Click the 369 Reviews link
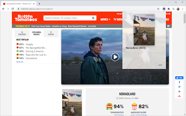The width and height of the screenshot is (186, 116). [119, 115]
